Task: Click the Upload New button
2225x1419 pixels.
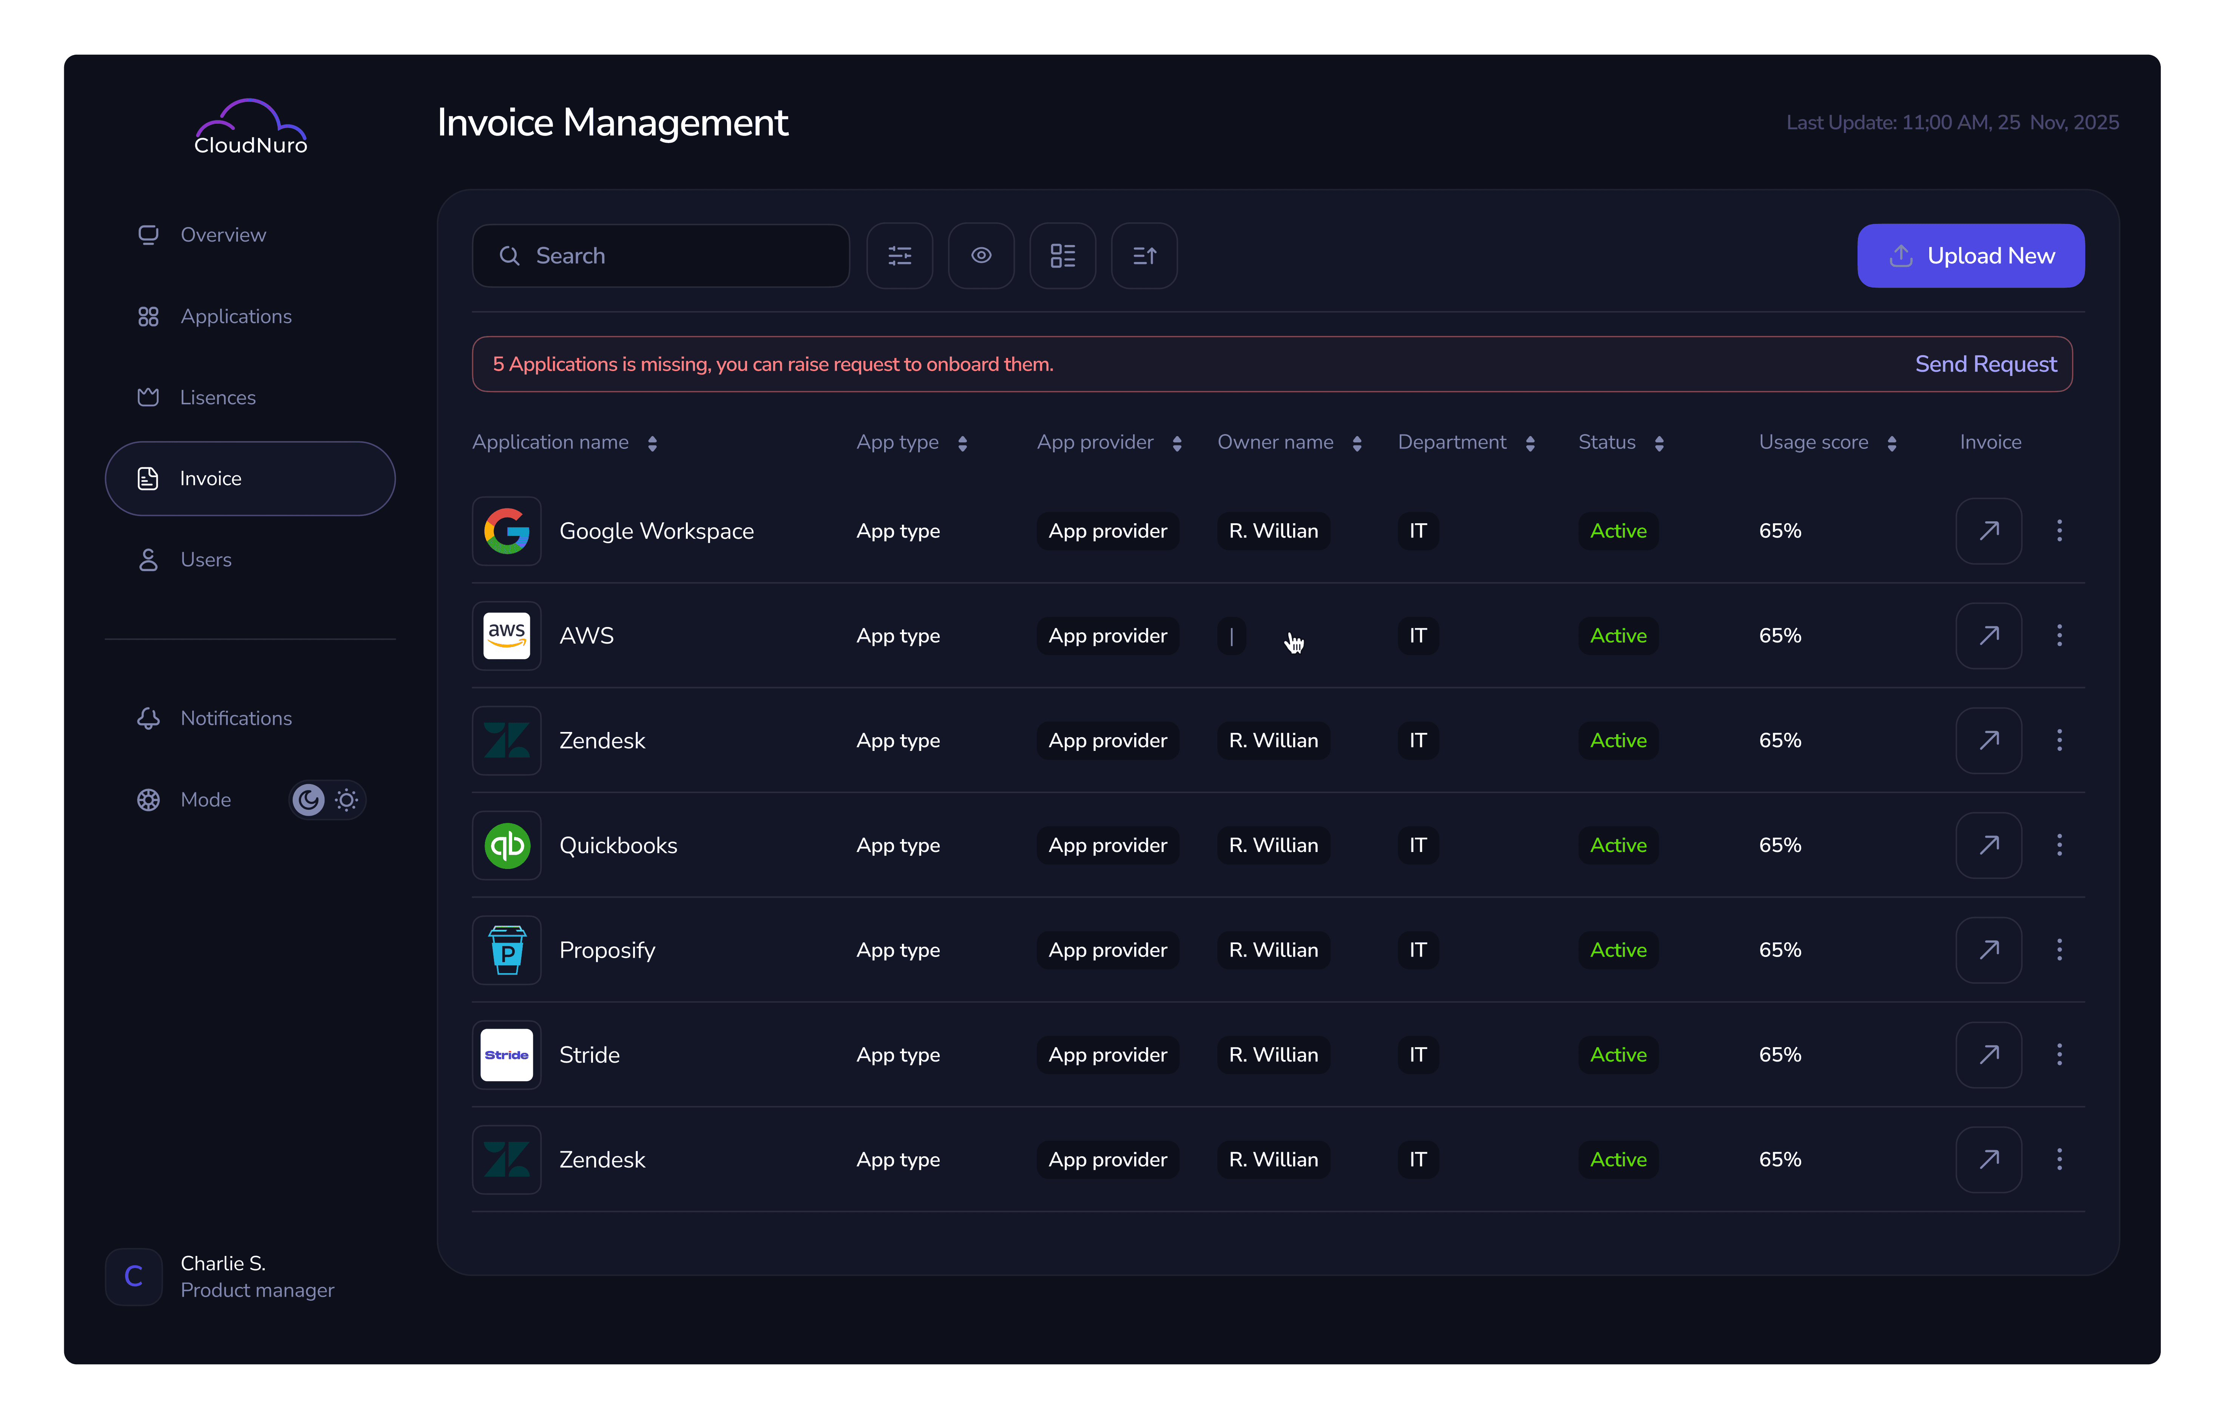Action: (1970, 256)
